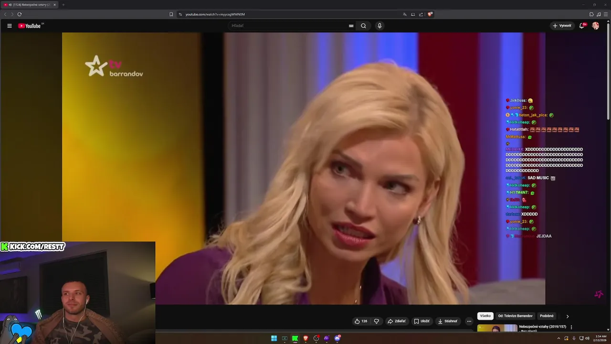Open the volume speaker tray icon
The width and height of the screenshot is (611, 344).
click(x=587, y=338)
